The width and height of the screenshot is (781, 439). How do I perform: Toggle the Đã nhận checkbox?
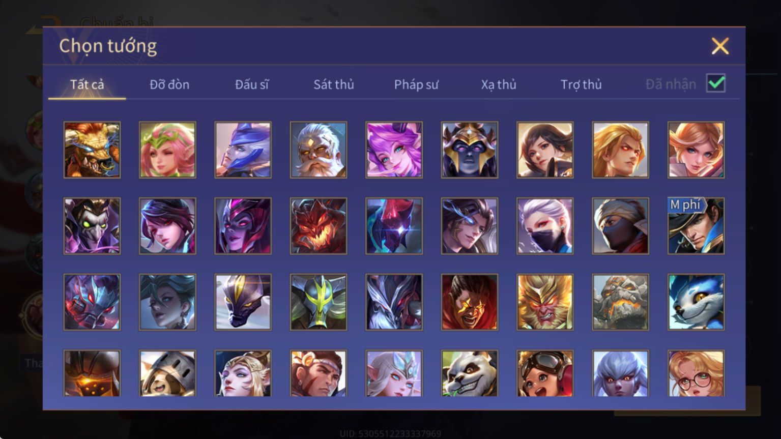[716, 83]
